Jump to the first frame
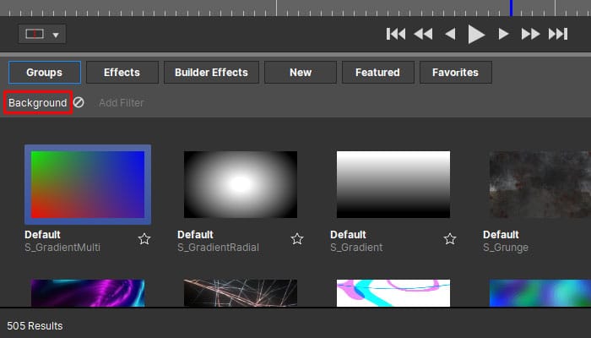The image size is (591, 338). tap(396, 34)
